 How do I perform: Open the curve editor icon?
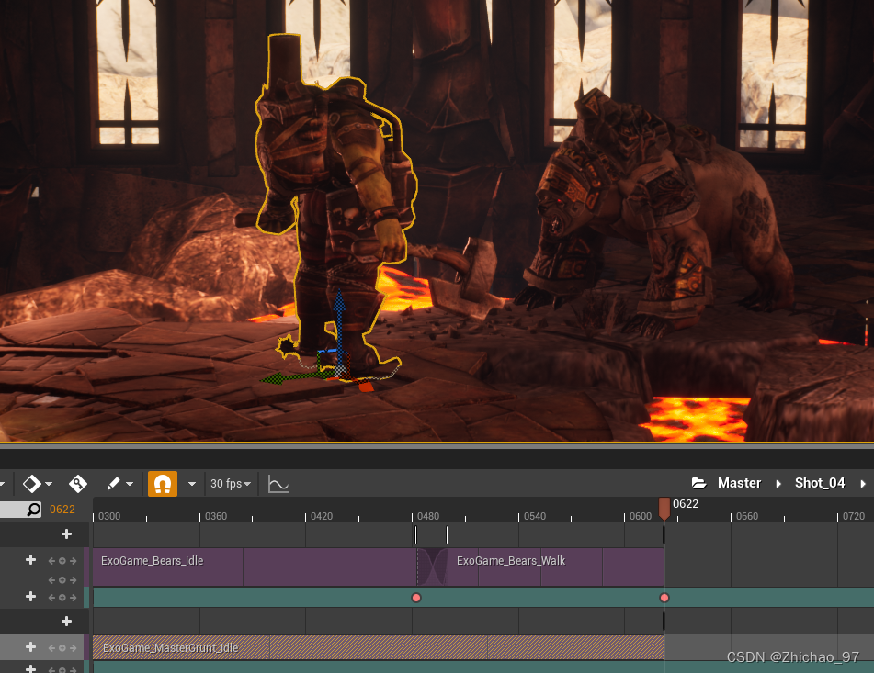(x=278, y=483)
